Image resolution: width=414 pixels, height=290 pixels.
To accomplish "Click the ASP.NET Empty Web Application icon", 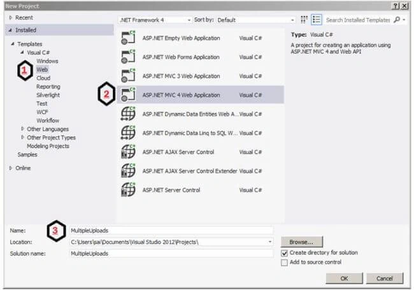I will (128, 38).
